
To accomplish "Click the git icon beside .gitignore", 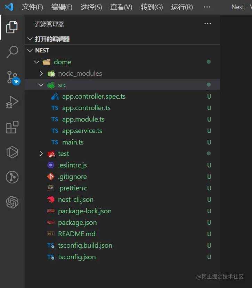I will tap(51, 176).
